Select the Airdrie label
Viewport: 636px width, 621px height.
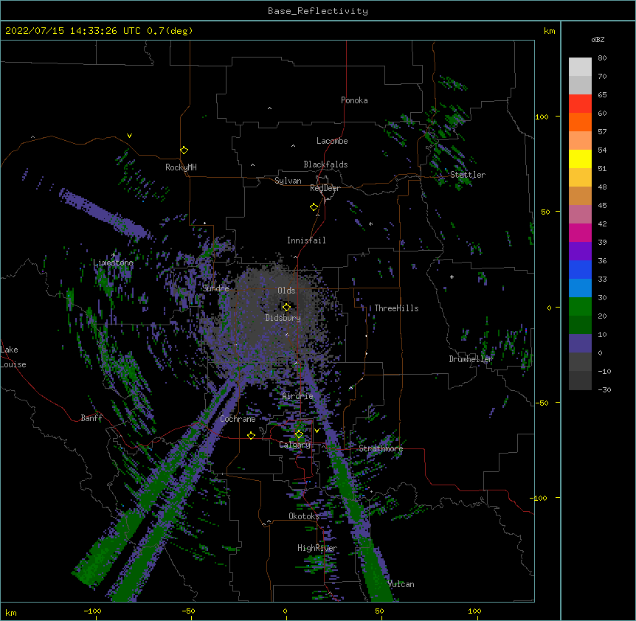[297, 396]
